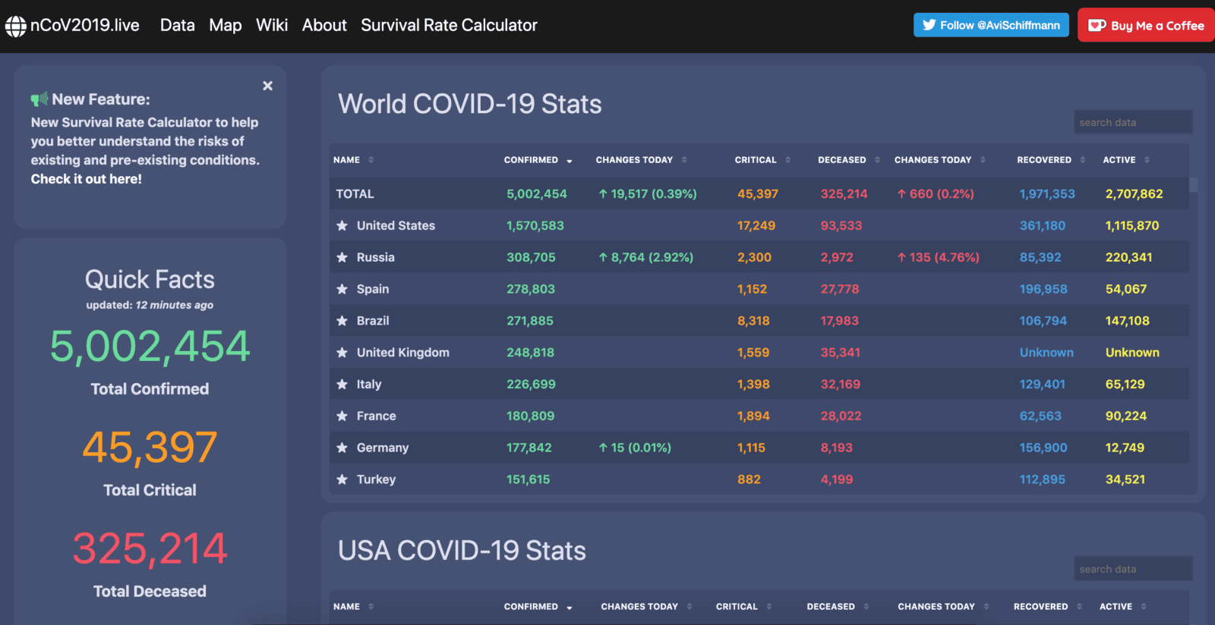
Task: Sort World table by Active arrows
Action: (1147, 160)
